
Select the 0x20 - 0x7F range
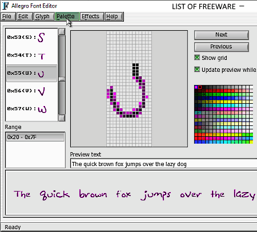tap(35, 137)
